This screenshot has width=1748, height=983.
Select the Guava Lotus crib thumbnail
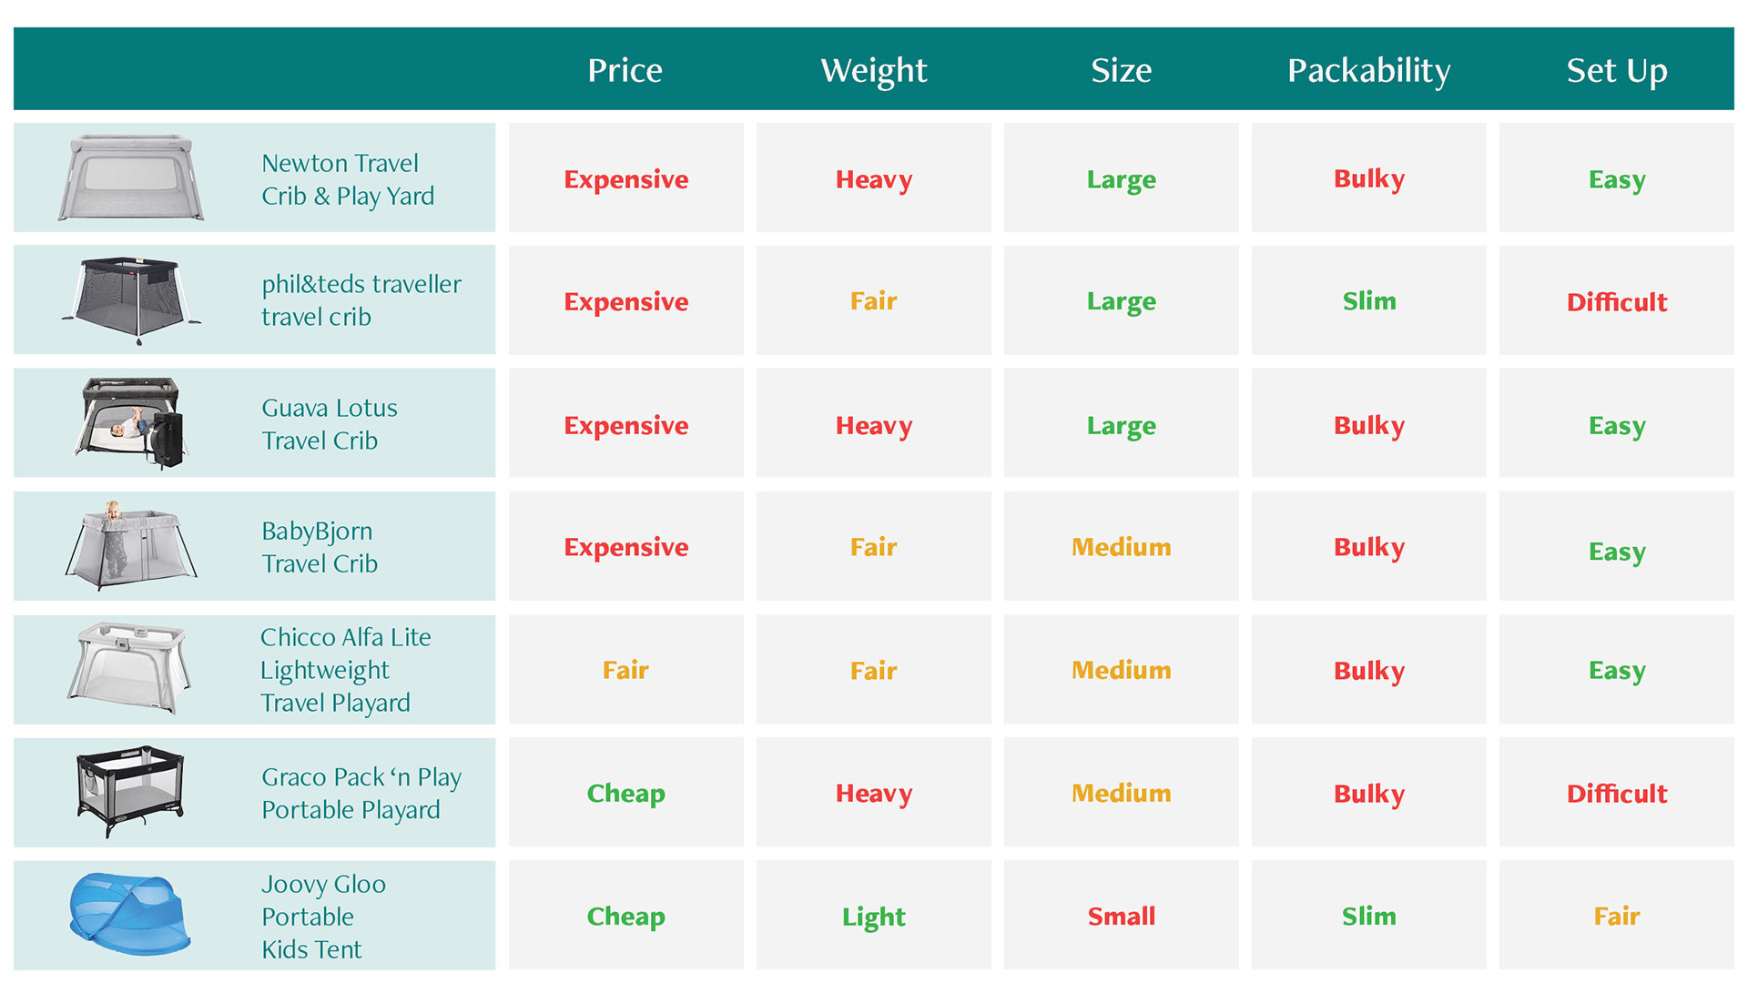pos(133,422)
